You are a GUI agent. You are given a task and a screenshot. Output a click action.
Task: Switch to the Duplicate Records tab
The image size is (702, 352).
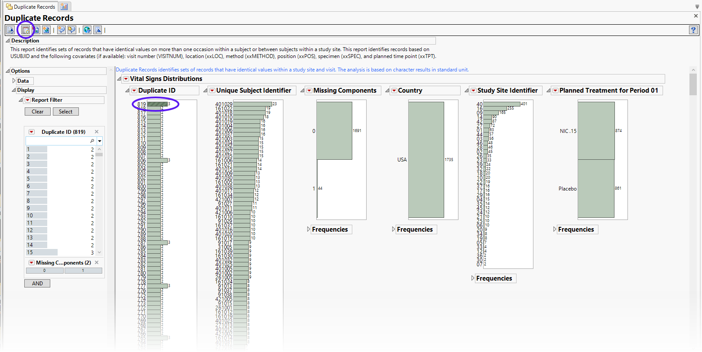coord(30,6)
